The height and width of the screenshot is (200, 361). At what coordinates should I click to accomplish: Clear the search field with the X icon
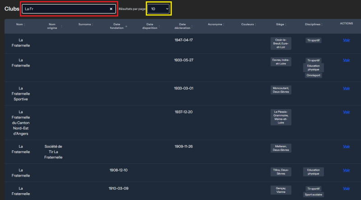(111, 9)
